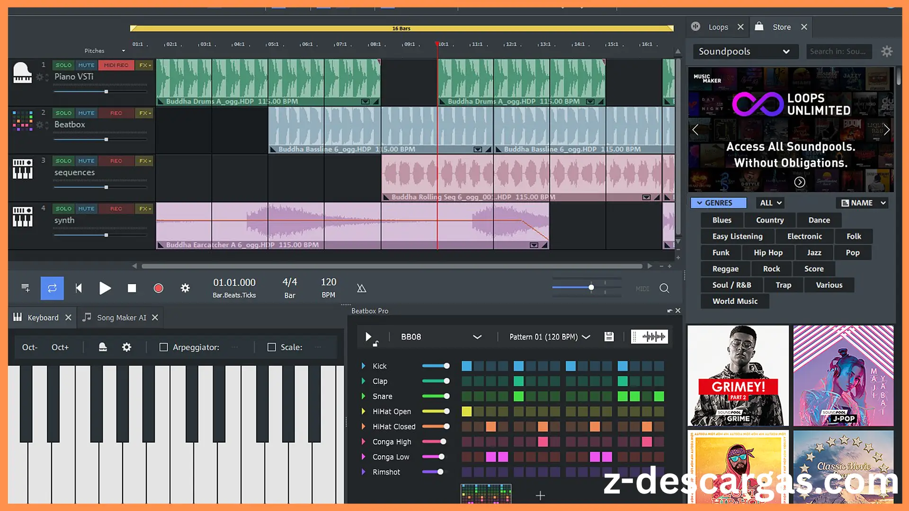This screenshot has width=909, height=511.
Task: Toggle the metronome icon
Action: [361, 288]
